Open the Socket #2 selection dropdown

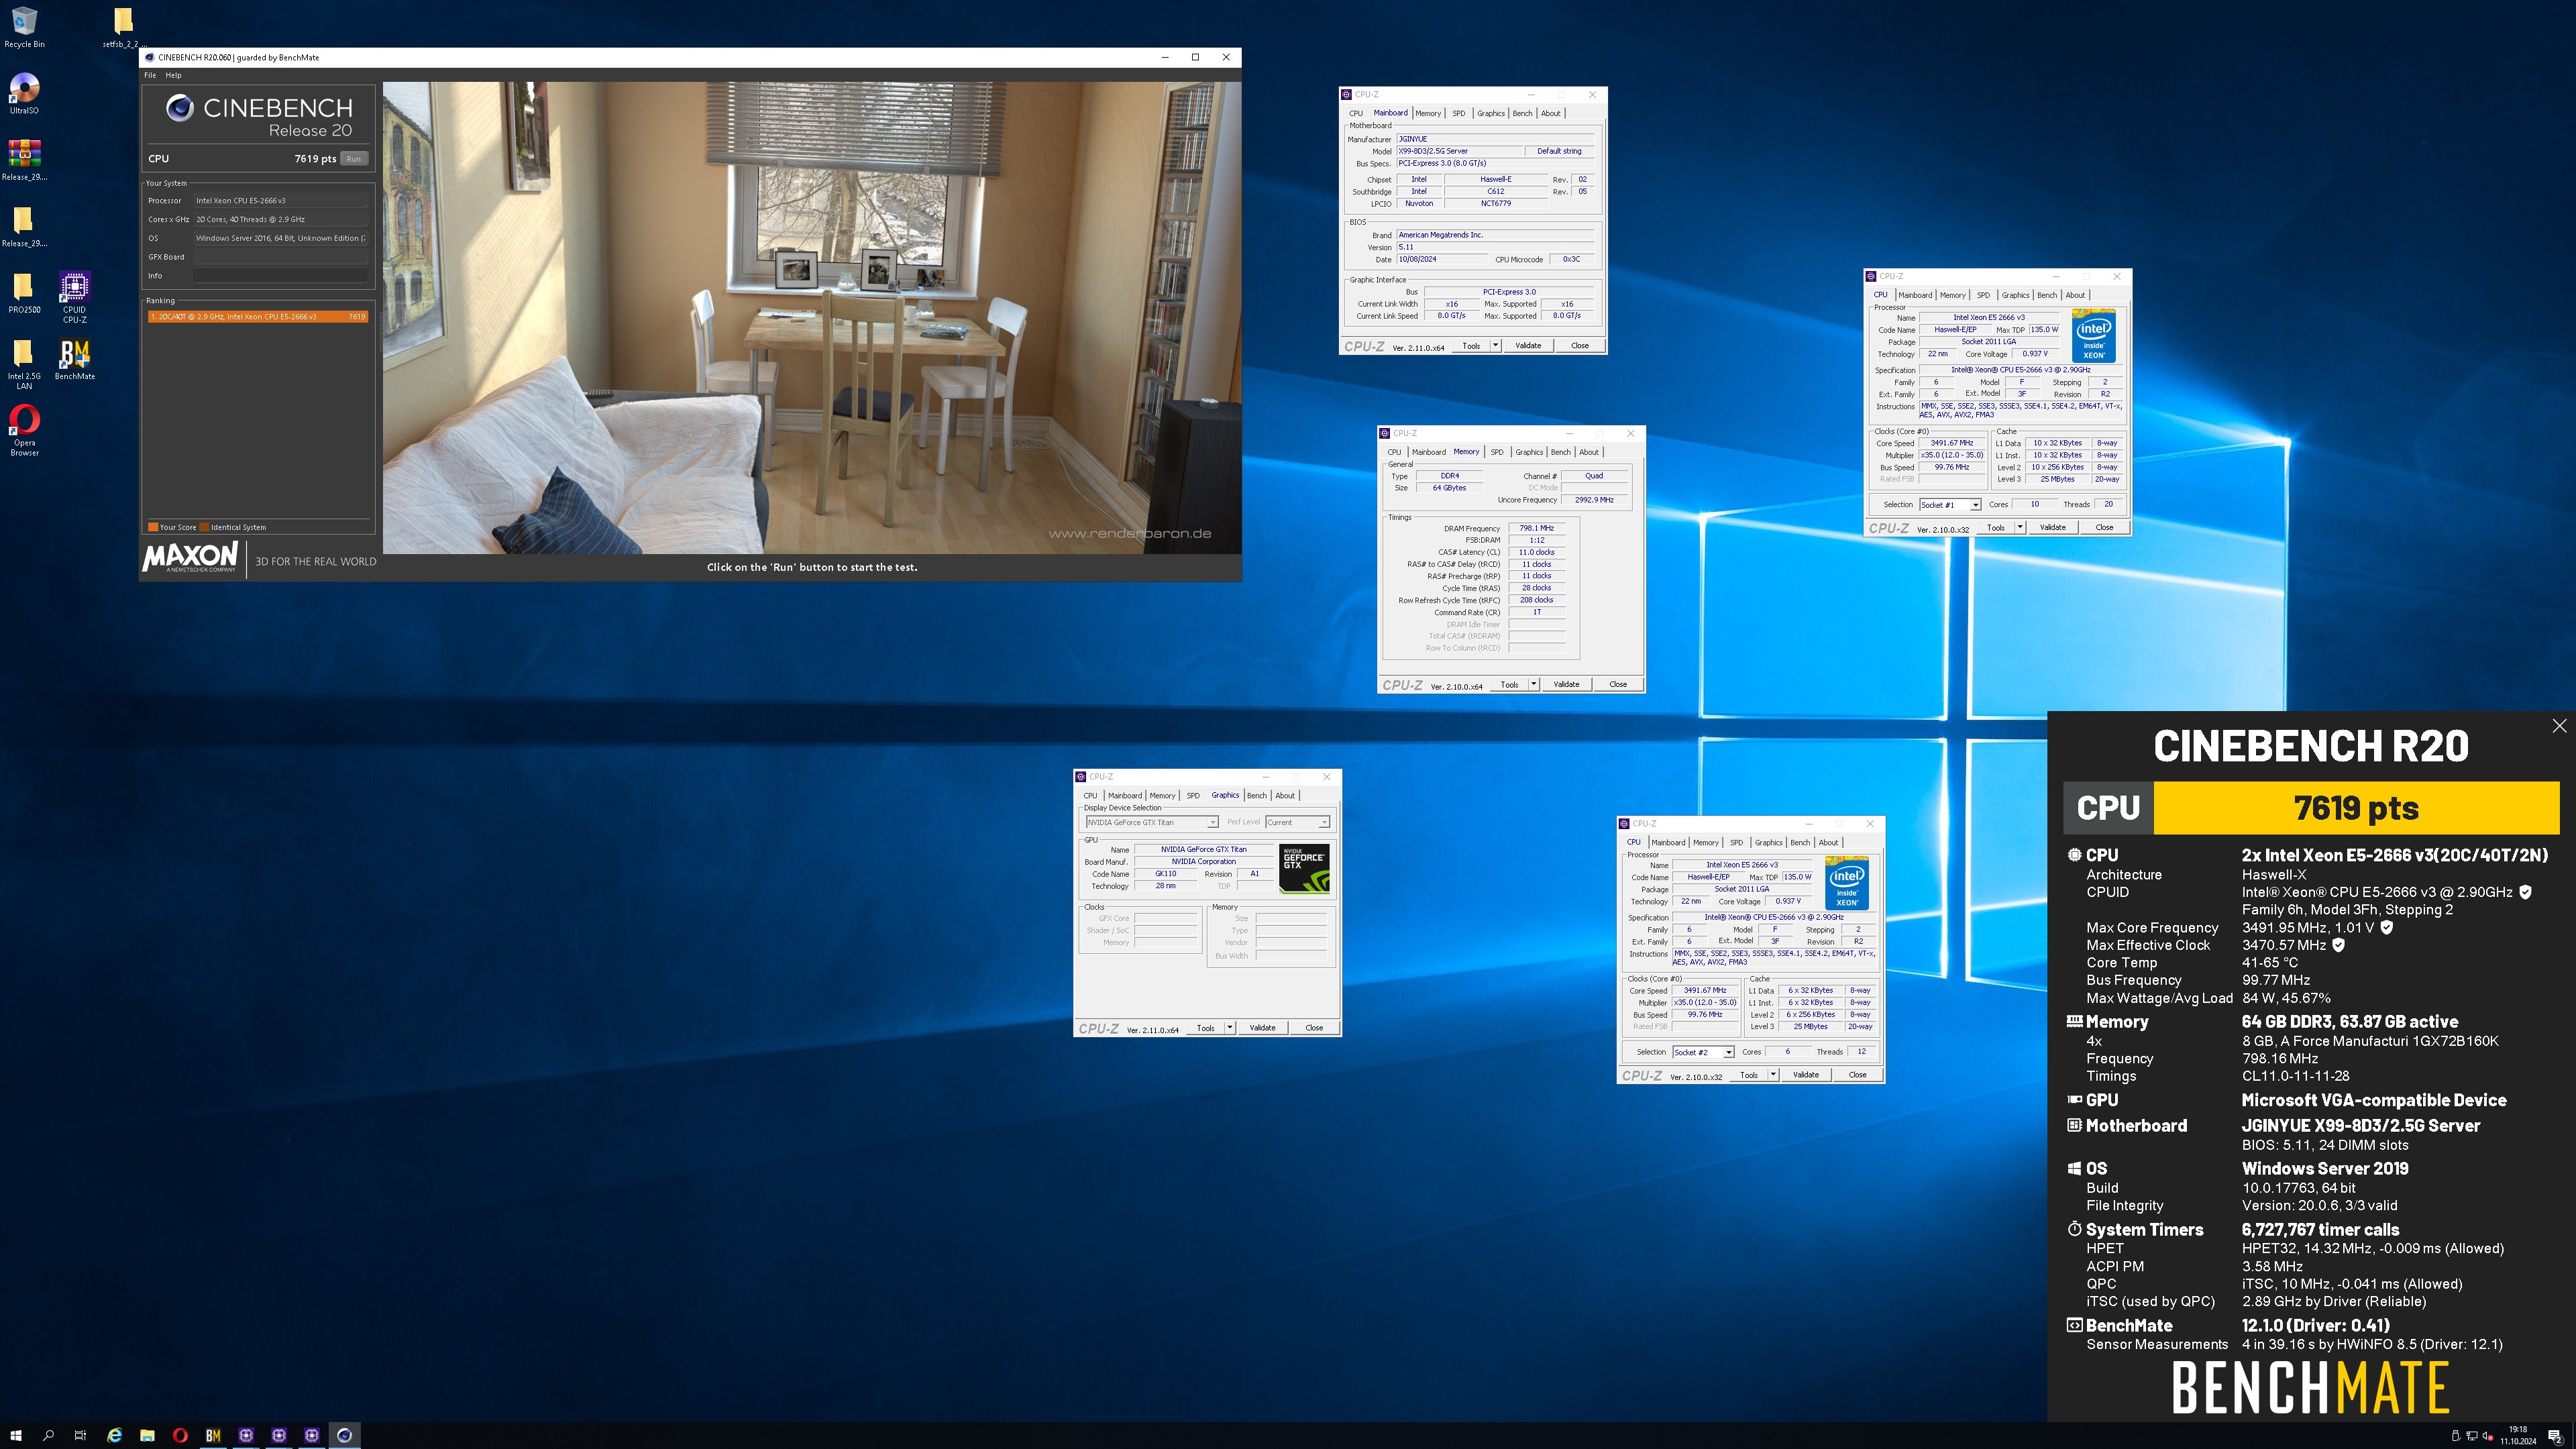click(1703, 1052)
